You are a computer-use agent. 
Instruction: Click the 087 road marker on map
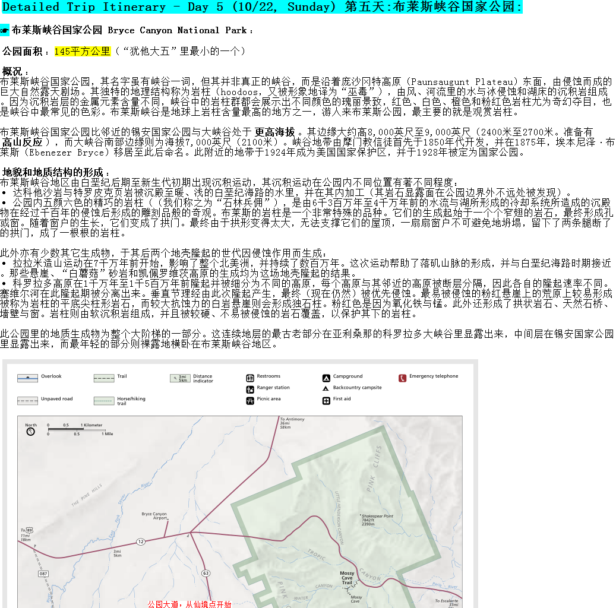43,574
